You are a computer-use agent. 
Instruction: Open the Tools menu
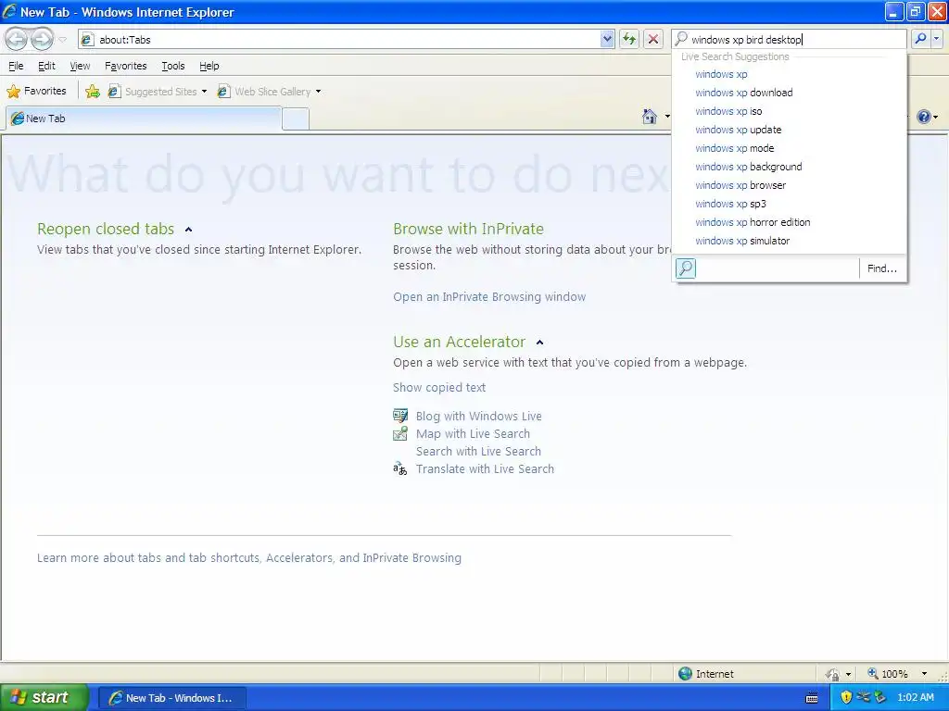pyautogui.click(x=173, y=66)
